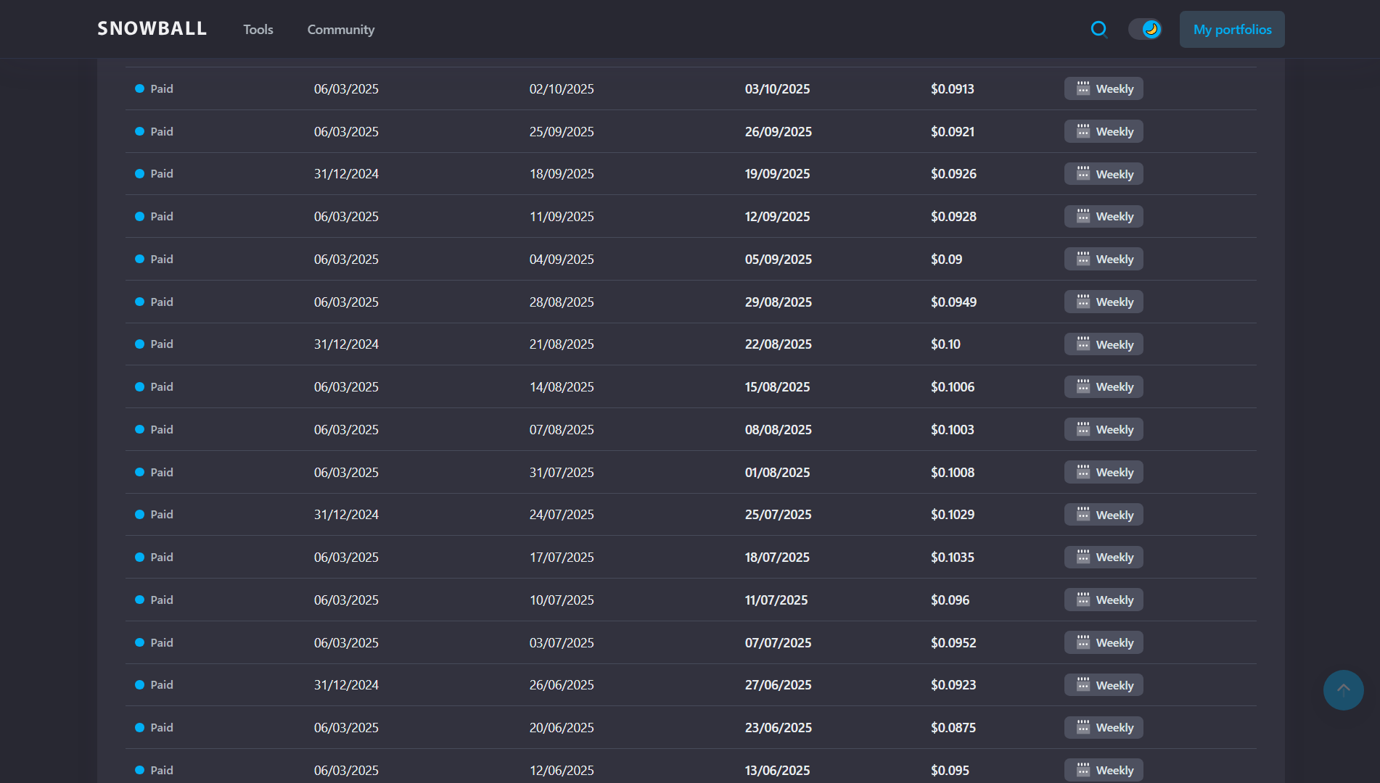The height and width of the screenshot is (783, 1380).
Task: Click Paid status dot for 08/08/2025 row
Action: [x=139, y=429]
